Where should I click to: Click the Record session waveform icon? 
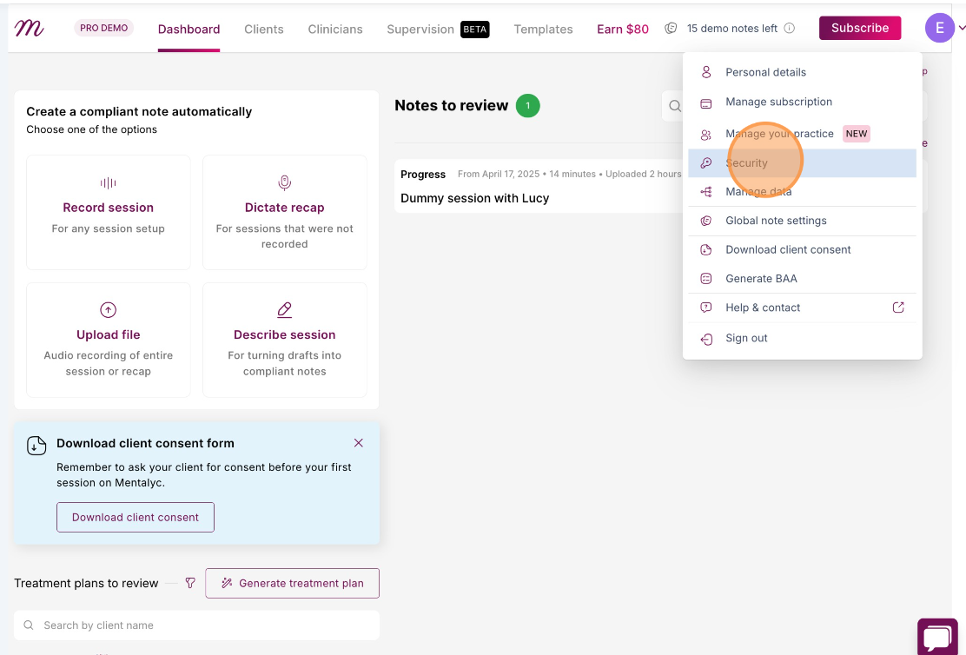(x=108, y=183)
